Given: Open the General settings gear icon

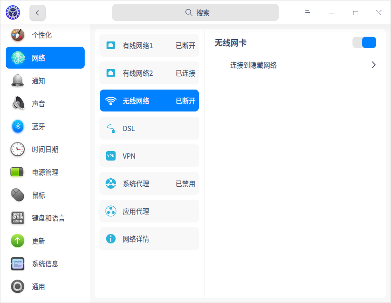Looking at the screenshot, I should click(18, 286).
